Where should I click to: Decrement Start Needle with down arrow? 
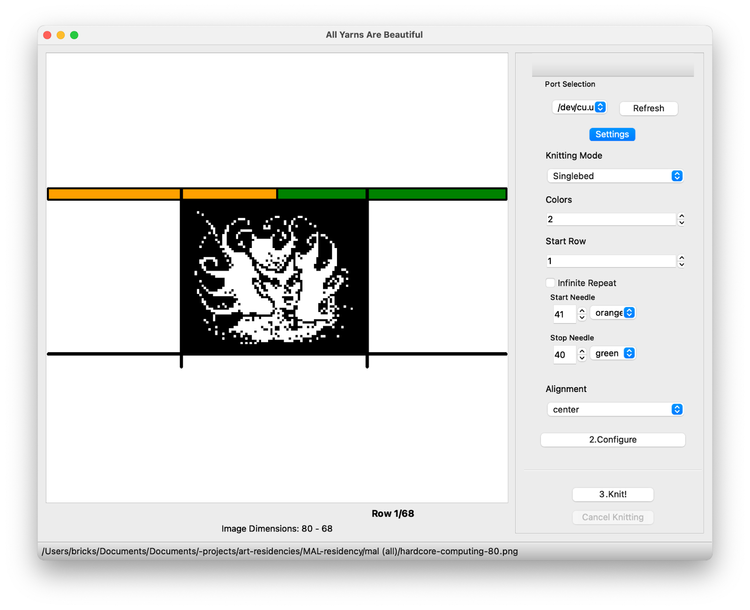[582, 317]
